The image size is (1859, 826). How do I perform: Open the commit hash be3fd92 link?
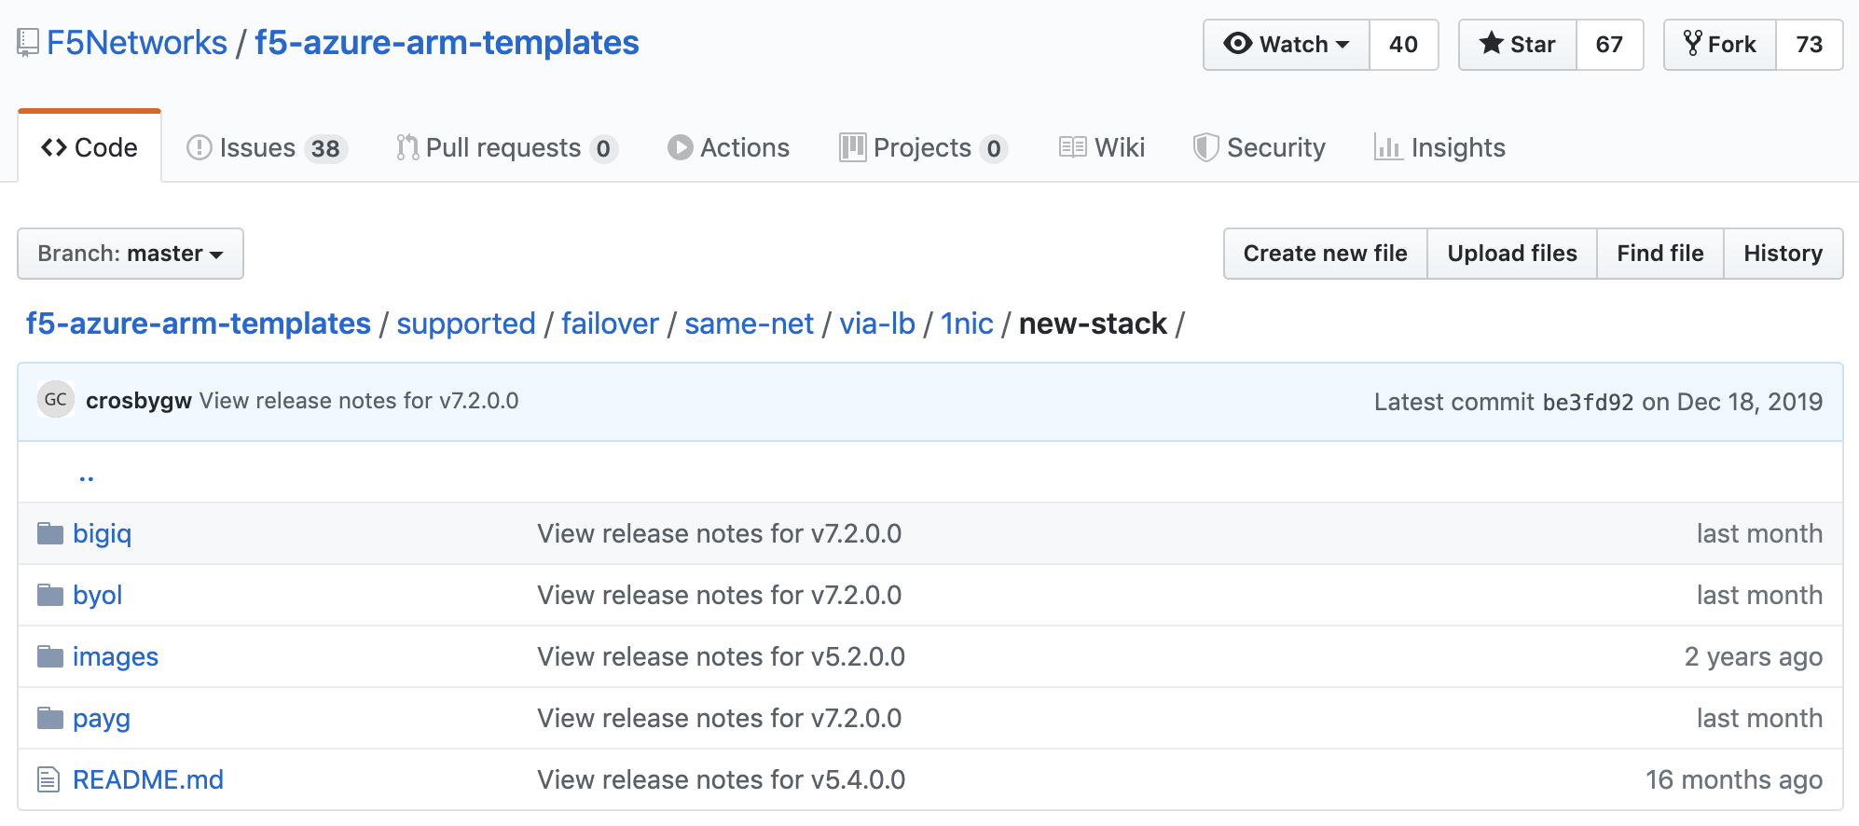point(1588,402)
